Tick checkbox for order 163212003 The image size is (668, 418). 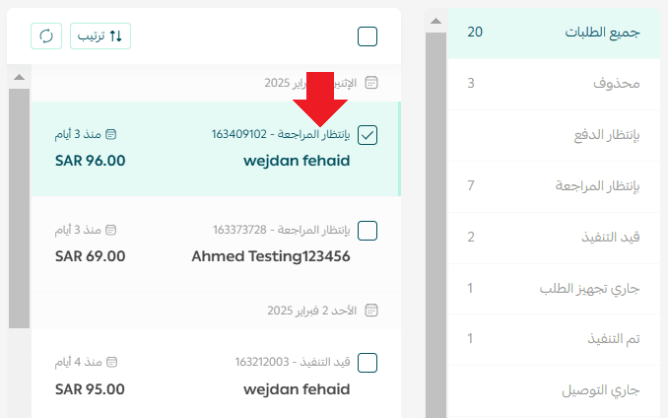click(367, 362)
